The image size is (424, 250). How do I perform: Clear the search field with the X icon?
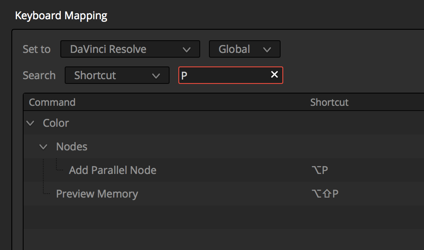(x=274, y=75)
